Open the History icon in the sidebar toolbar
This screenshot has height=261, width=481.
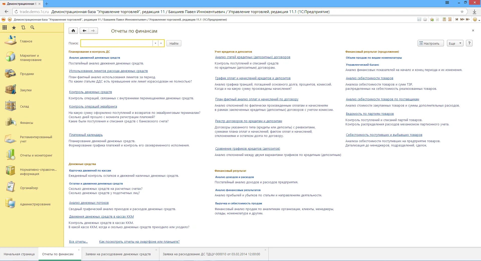click(23, 28)
